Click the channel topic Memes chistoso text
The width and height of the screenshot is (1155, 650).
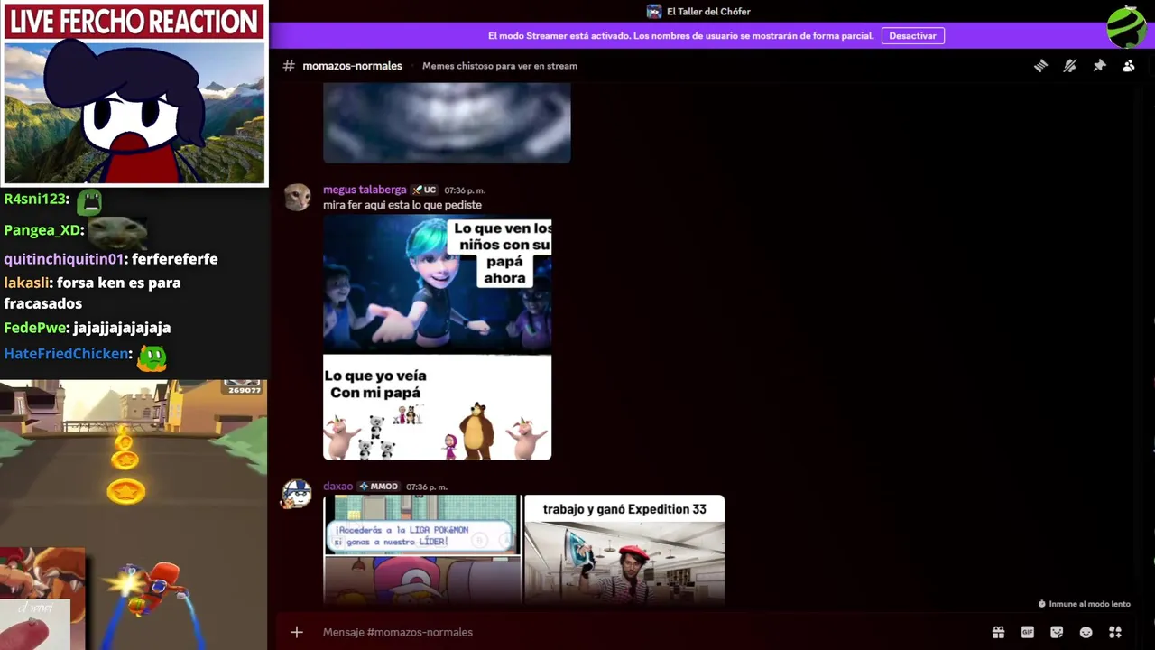[500, 66]
